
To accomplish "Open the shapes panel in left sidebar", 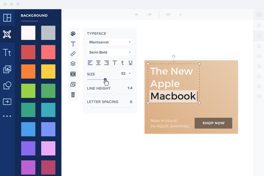I will click(7, 86).
